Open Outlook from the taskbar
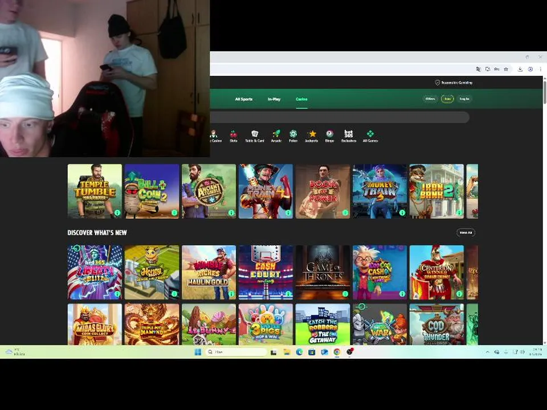 [324, 352]
